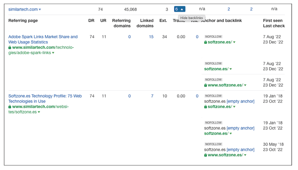Sort by UR column header
The width and height of the screenshot is (298, 170).
pos(103,20)
